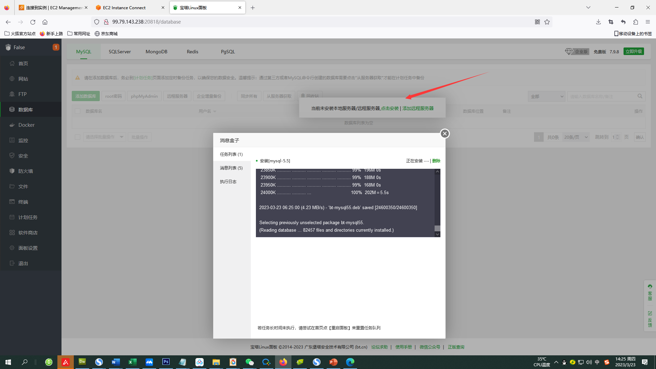656x369 pixels.
Task: Open 终端 in the sidebar
Action: pyautogui.click(x=31, y=202)
